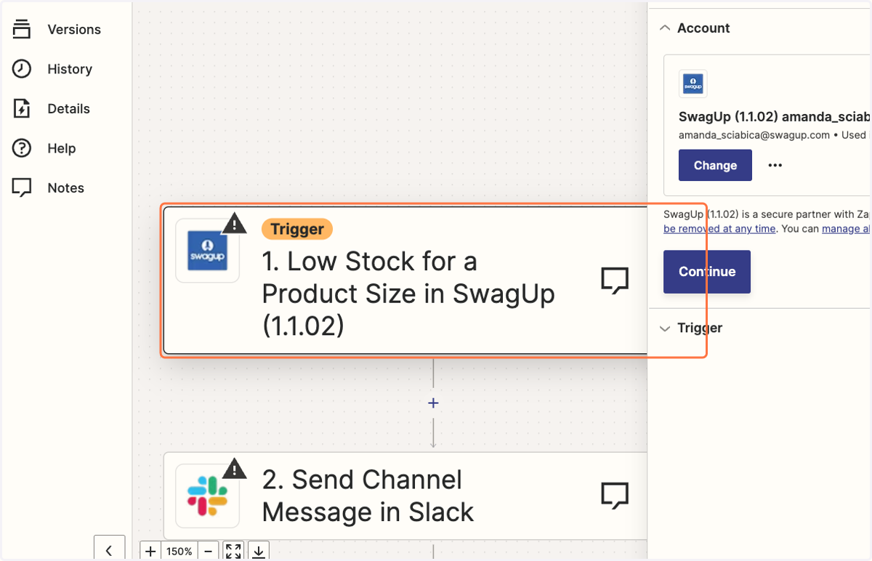Click the Trigger badge label
872x561 pixels.
(x=297, y=229)
